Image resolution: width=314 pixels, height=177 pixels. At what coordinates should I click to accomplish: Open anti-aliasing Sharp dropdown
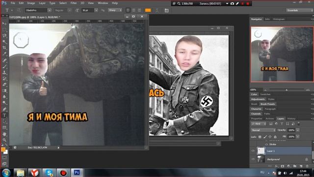coord(115,10)
